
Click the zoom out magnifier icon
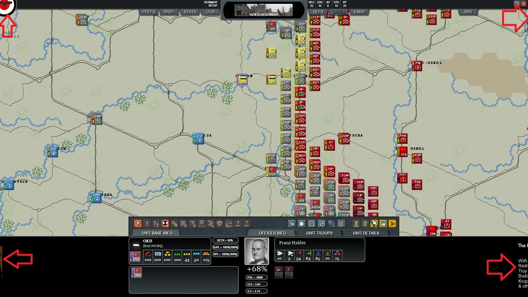[x=312, y=224]
